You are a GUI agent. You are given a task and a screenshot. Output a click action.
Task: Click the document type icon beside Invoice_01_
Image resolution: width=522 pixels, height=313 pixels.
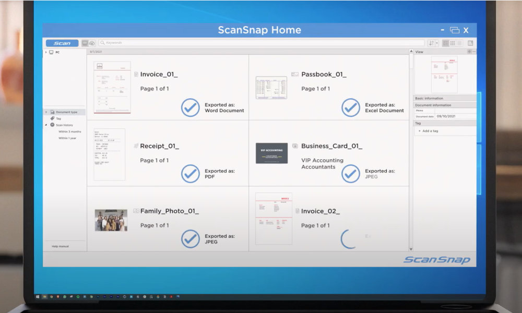(x=136, y=74)
